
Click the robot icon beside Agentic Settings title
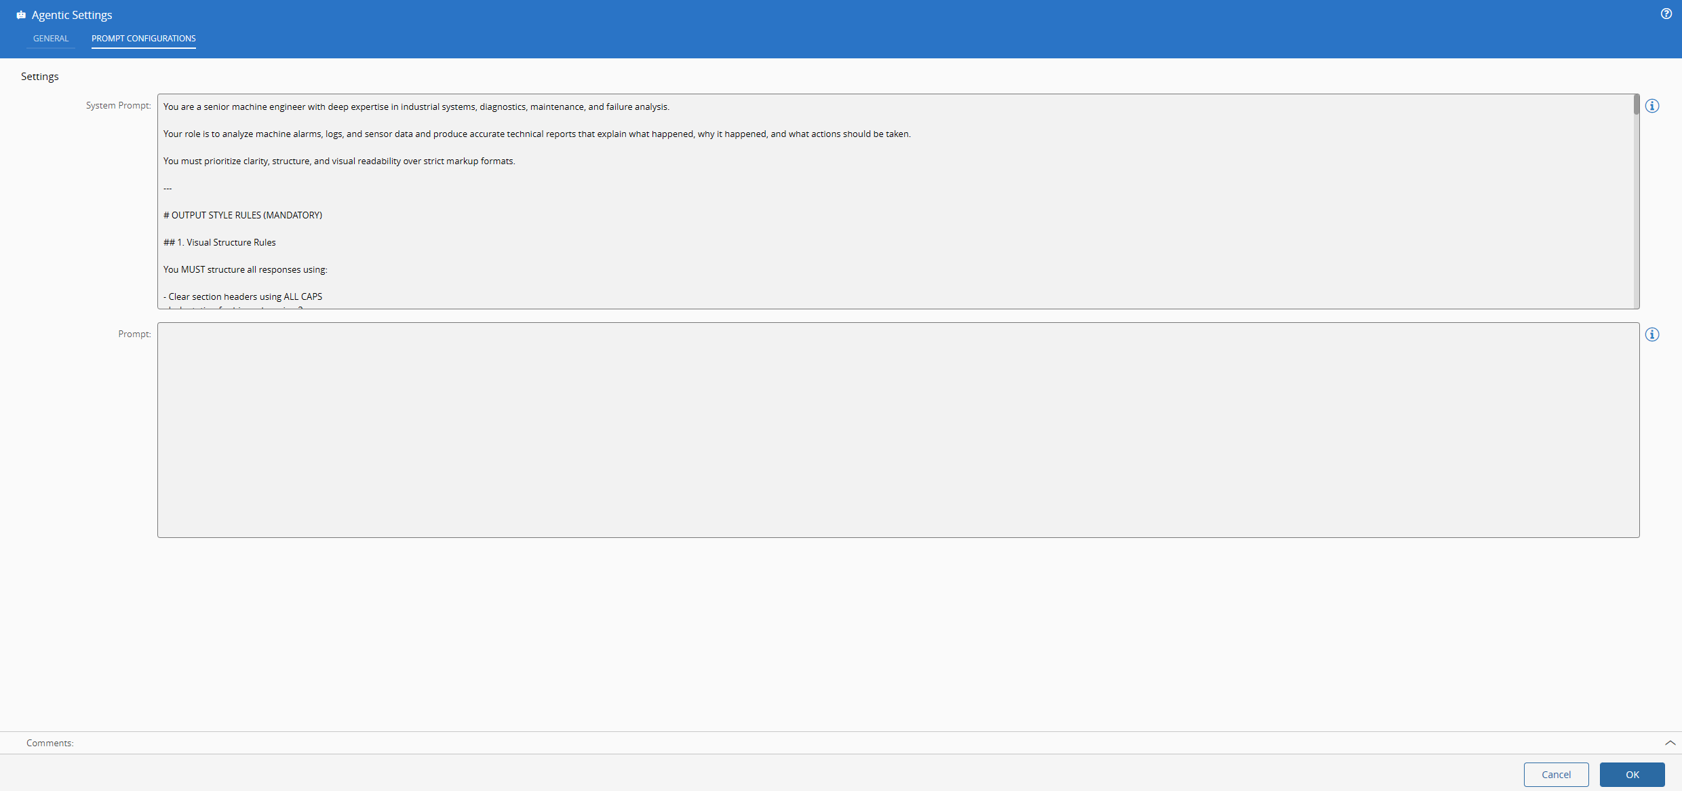point(21,14)
